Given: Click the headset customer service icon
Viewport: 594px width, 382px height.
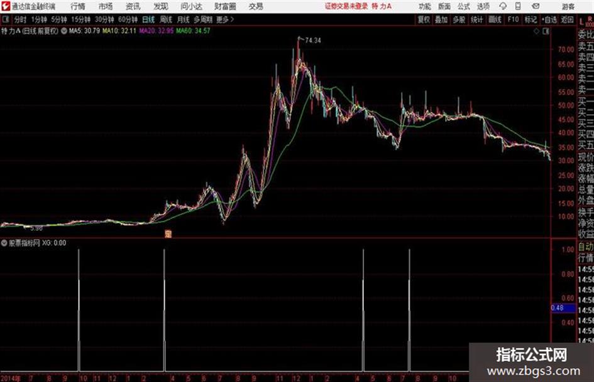Looking at the screenshot, I should pos(503,6).
